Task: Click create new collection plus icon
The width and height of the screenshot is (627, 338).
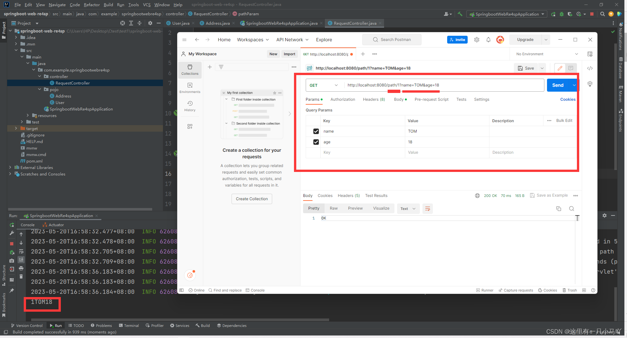Action: point(210,67)
